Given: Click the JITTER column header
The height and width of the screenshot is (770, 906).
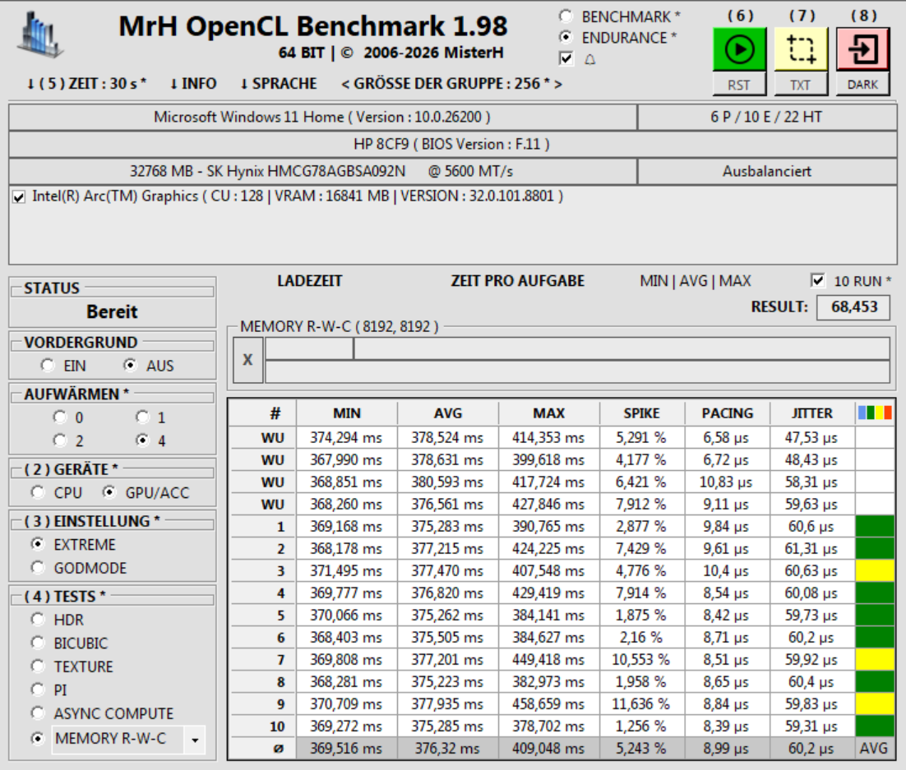Looking at the screenshot, I should [x=811, y=413].
